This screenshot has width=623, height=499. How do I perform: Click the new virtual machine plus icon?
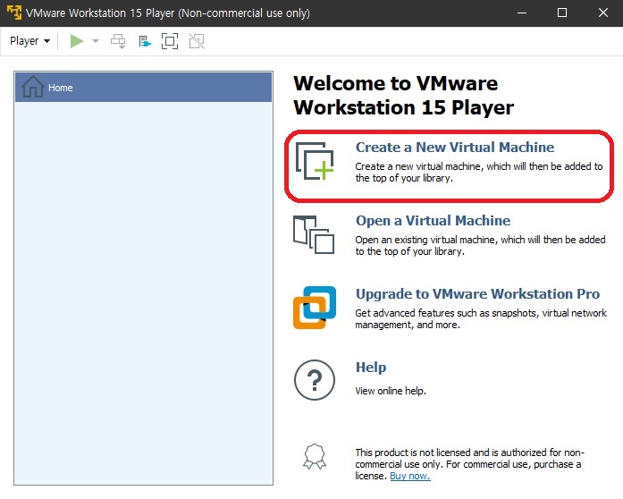point(315,161)
